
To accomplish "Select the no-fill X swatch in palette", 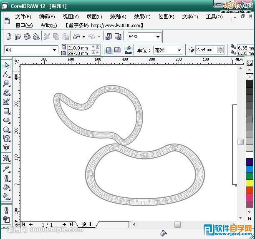I will [250, 77].
